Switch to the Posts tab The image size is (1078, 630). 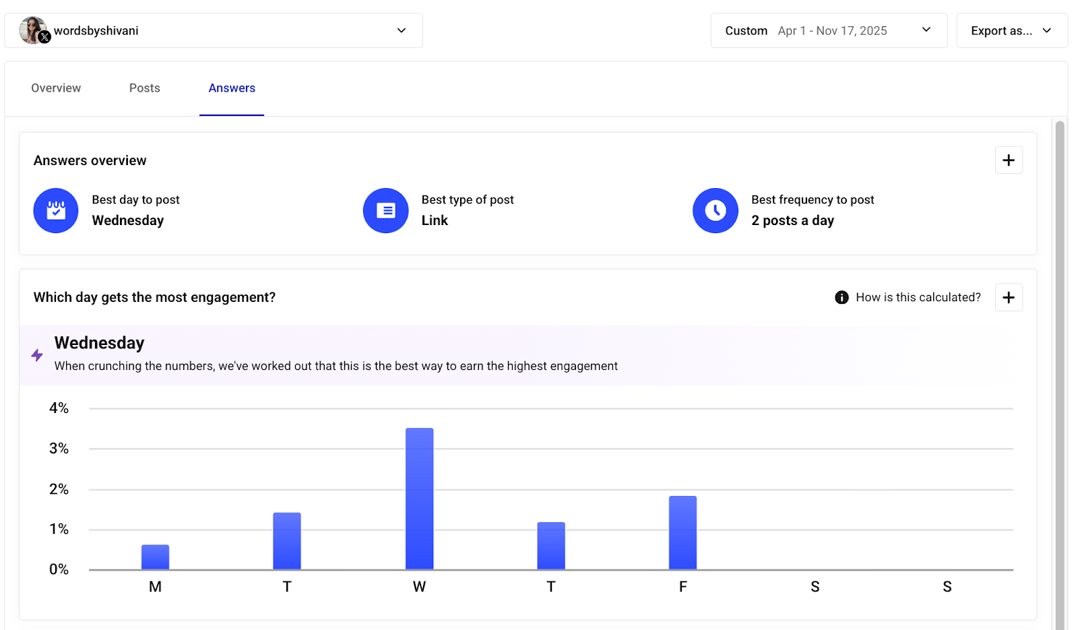tap(144, 88)
